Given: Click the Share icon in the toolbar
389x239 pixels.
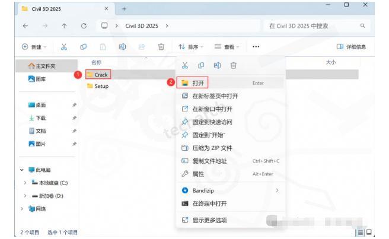Looking at the screenshot, I should click(142, 47).
